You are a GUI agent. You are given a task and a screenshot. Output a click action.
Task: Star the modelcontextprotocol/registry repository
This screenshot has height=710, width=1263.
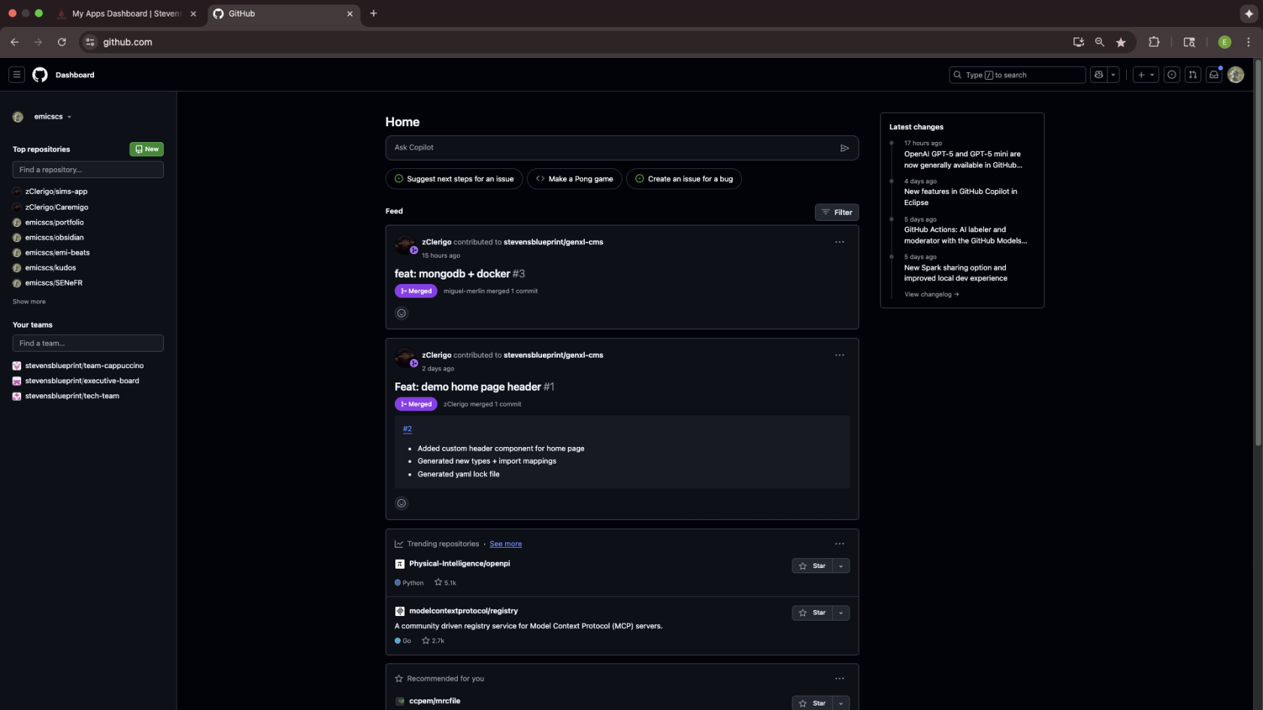[x=812, y=613]
